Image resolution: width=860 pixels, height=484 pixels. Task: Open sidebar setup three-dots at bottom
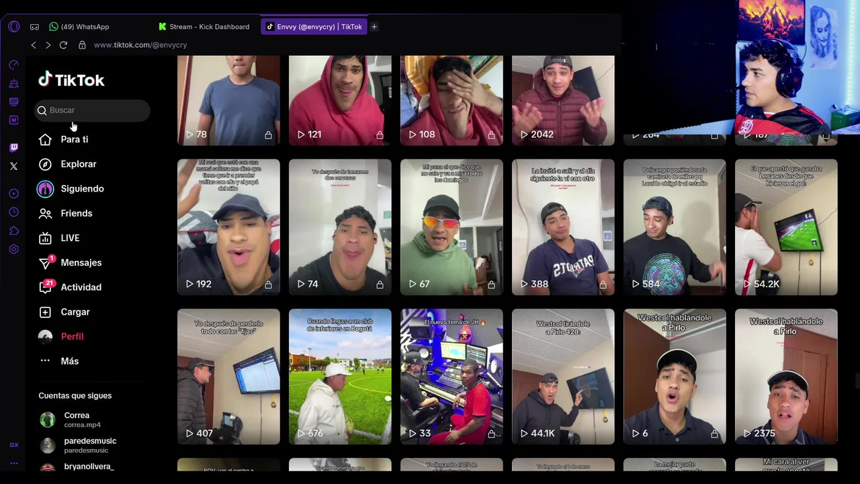pyautogui.click(x=14, y=463)
